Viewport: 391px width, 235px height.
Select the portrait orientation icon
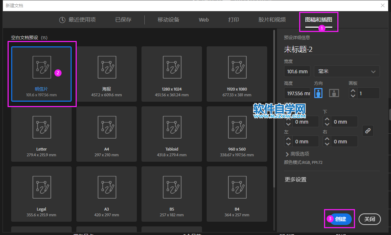tap(318, 93)
